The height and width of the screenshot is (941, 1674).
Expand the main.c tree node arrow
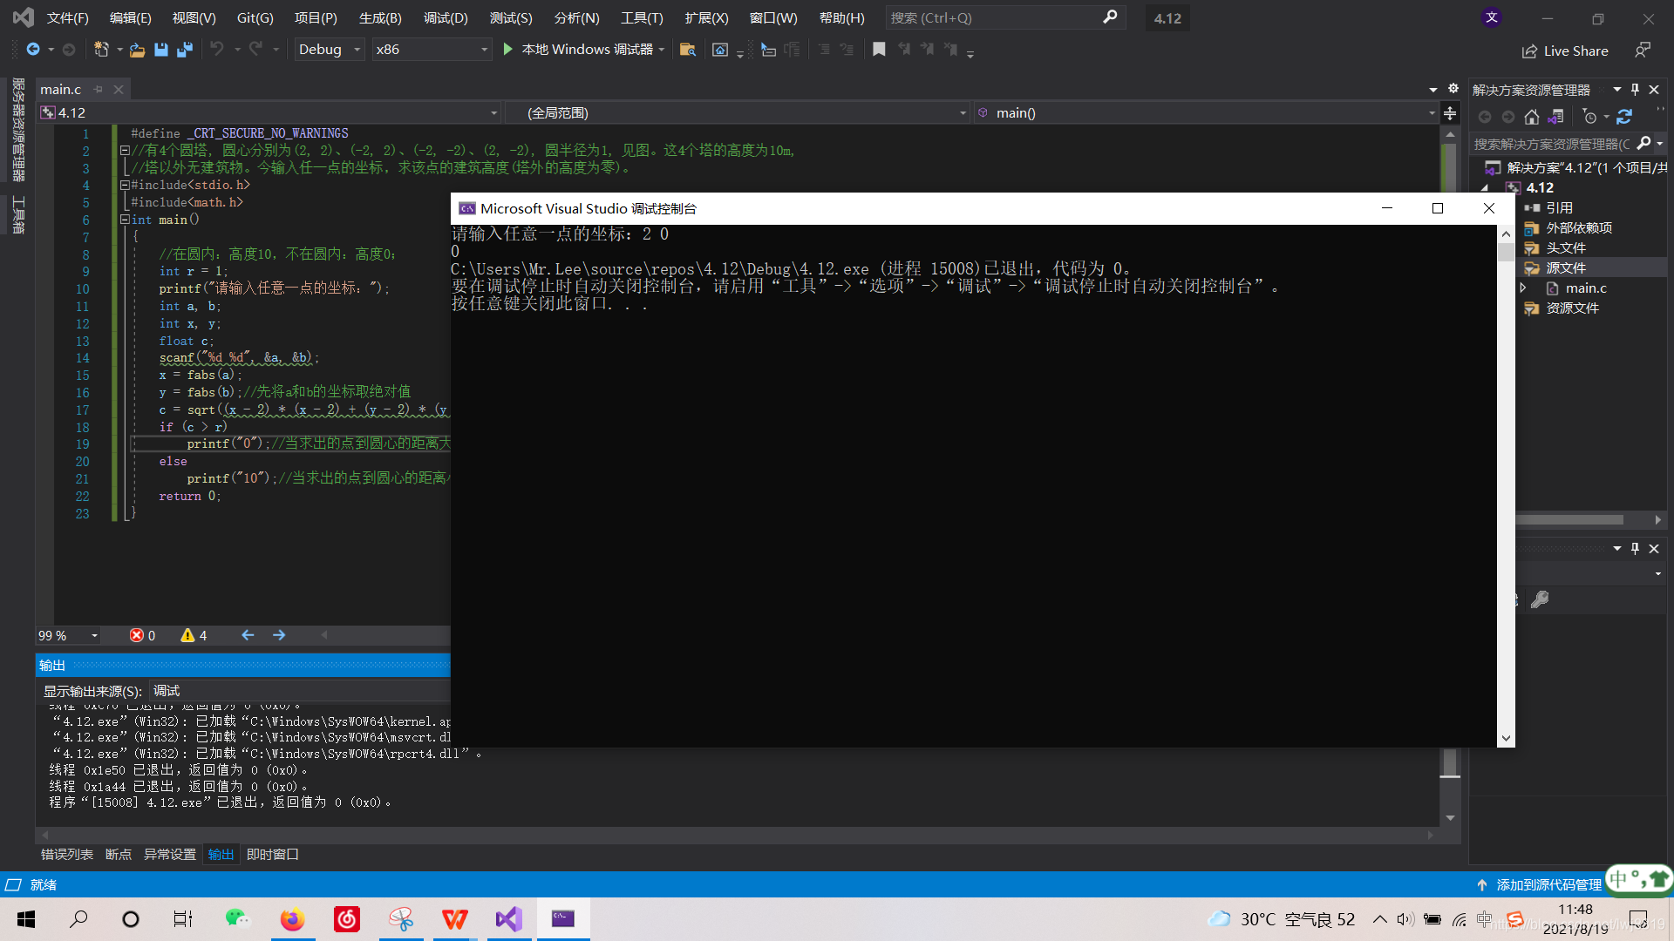(x=1523, y=288)
